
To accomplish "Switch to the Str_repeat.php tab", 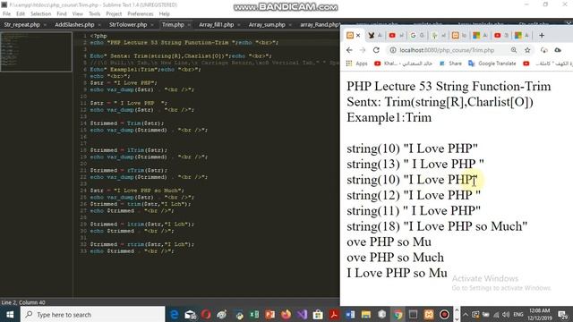I will point(21,25).
